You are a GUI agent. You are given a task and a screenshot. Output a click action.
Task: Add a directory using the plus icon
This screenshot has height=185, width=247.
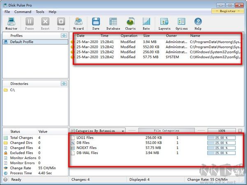(x=64, y=84)
